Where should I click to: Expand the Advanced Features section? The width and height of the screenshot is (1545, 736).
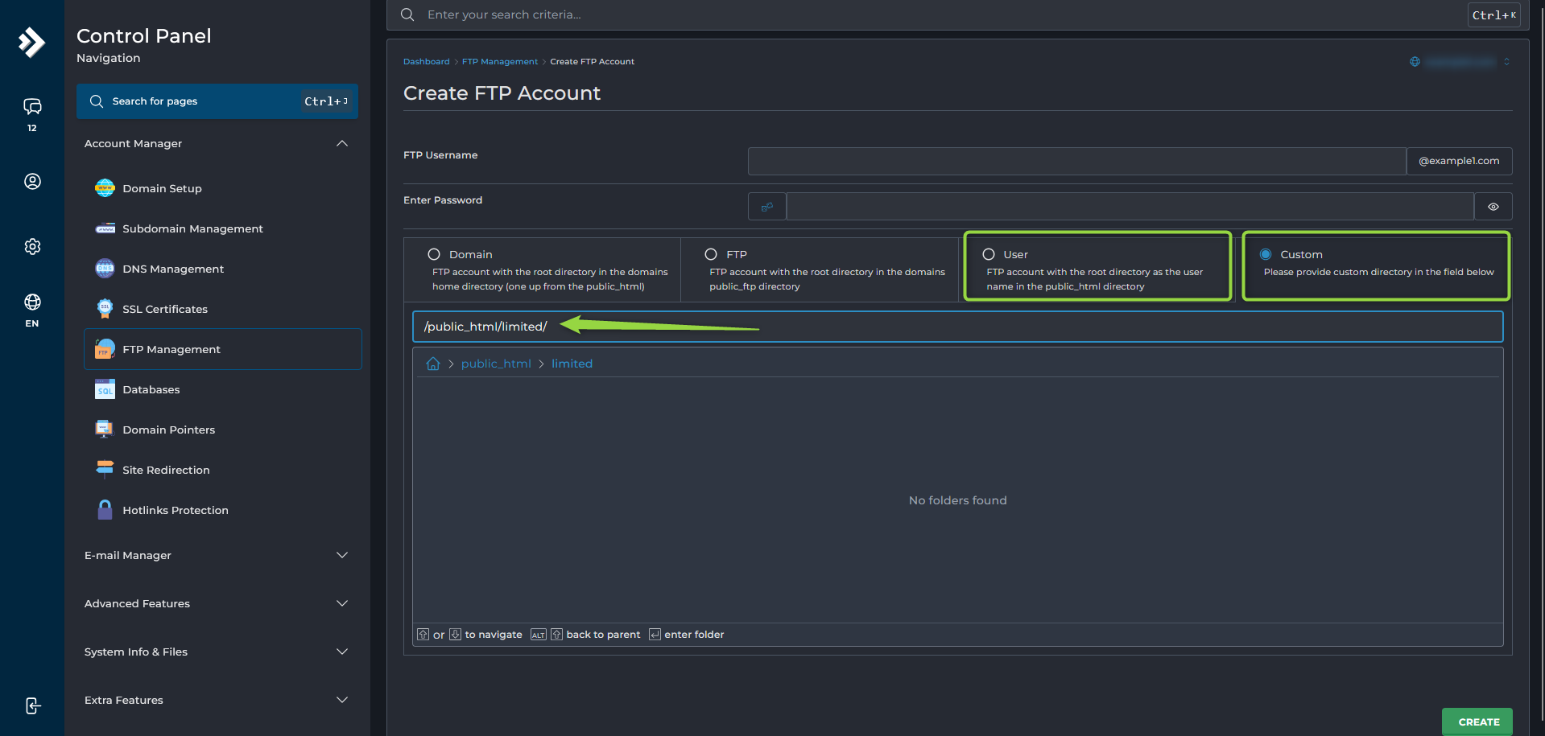[x=342, y=603]
